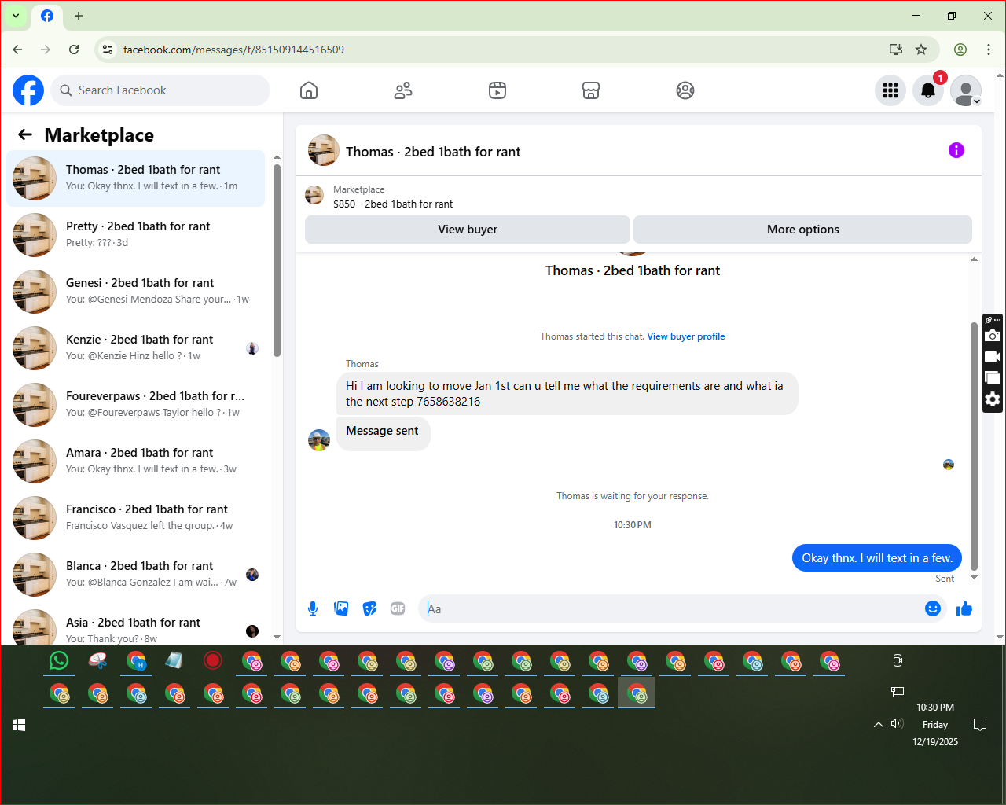The image size is (1006, 805).
Task: Click the chat messages scrollbar
Action: tap(975, 446)
